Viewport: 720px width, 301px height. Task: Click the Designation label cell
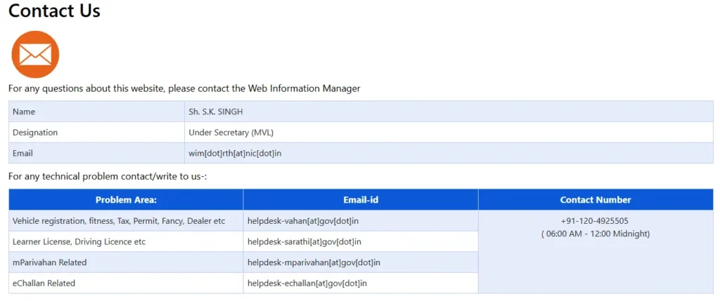coord(35,133)
